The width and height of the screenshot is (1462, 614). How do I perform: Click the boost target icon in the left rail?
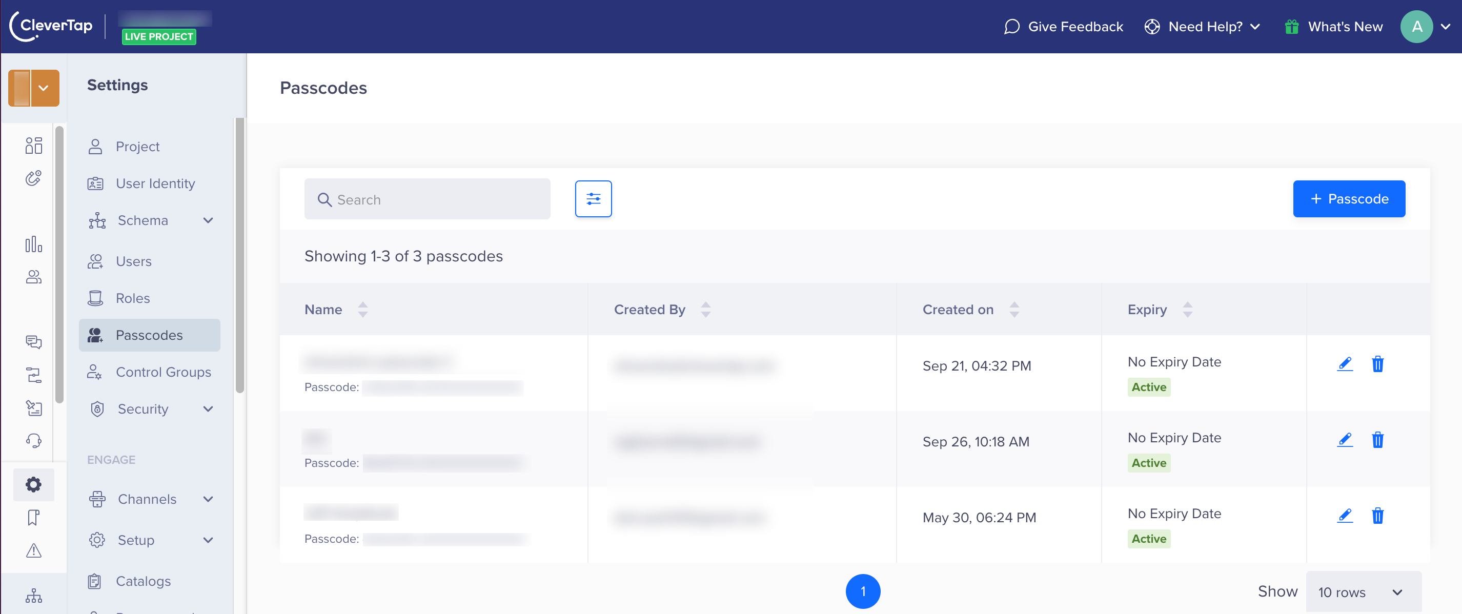33,178
